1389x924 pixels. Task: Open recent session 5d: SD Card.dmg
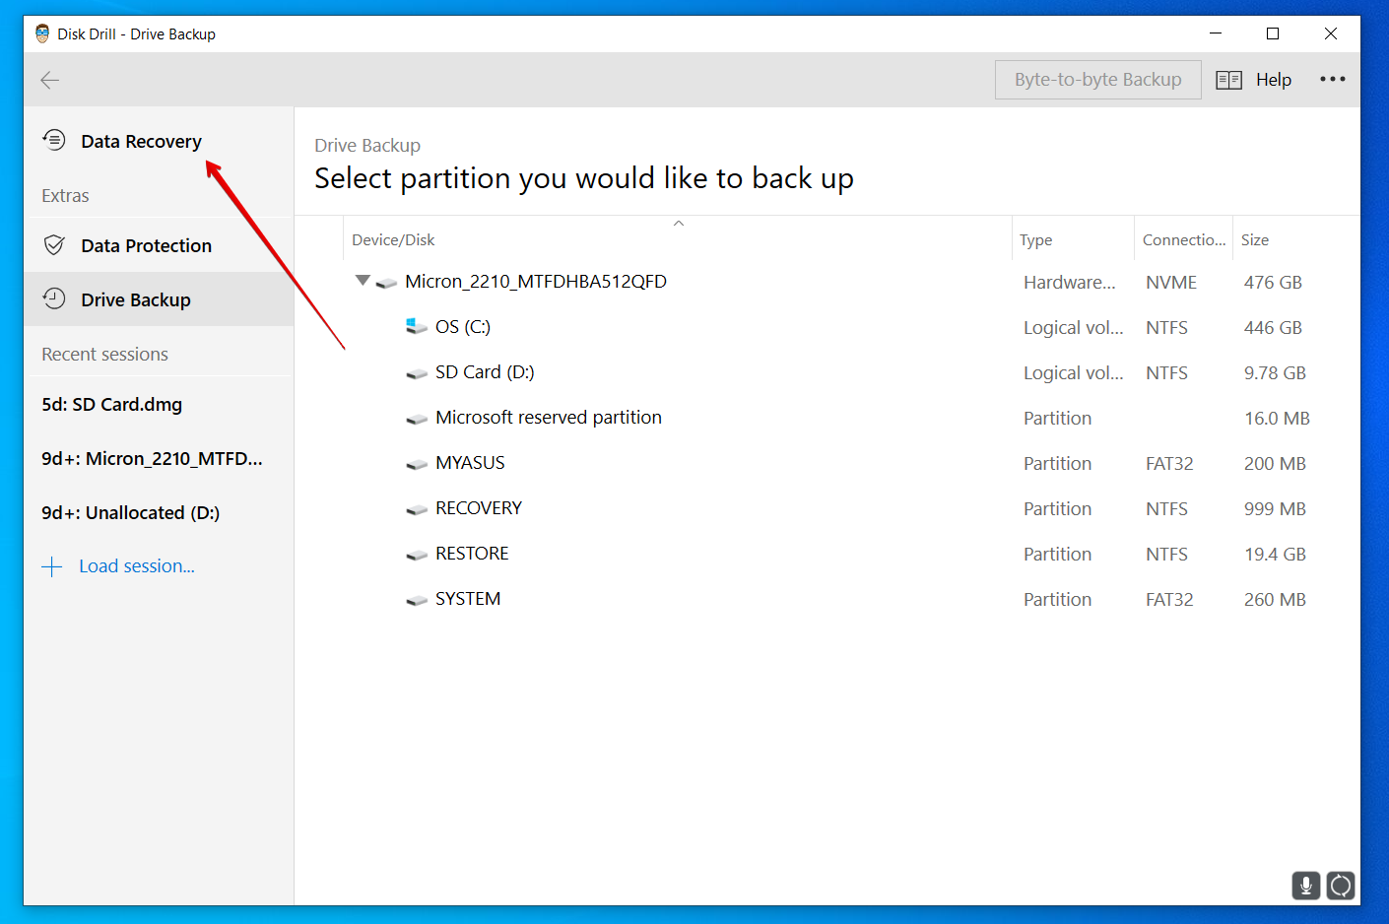click(x=111, y=405)
